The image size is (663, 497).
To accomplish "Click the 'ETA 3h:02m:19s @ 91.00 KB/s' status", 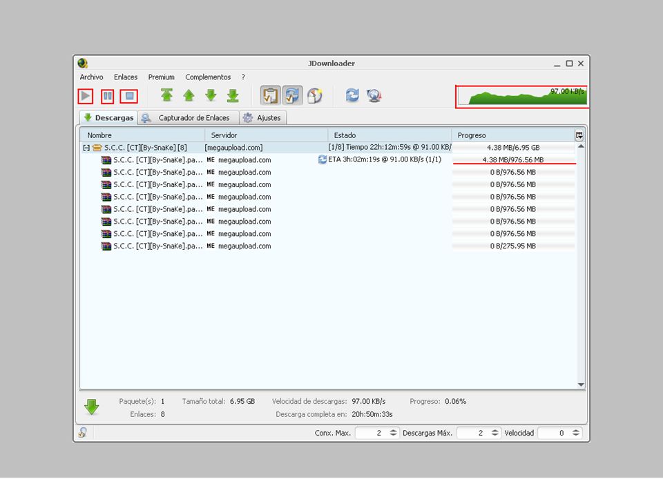I will click(385, 159).
